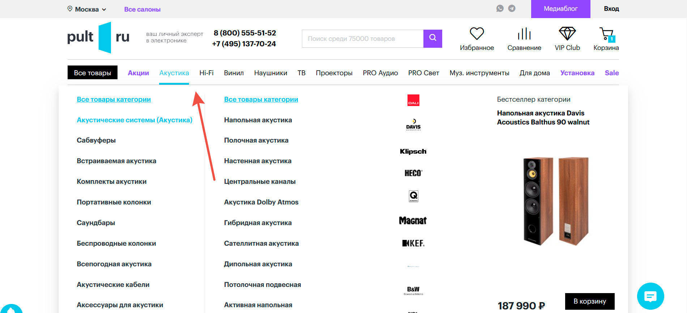
Task: Select the Klipsch brand logo
Action: click(x=413, y=151)
